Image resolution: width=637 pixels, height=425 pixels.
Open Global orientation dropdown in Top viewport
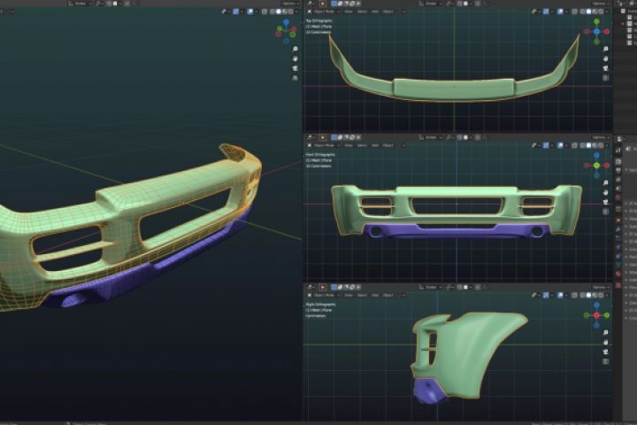point(431,4)
